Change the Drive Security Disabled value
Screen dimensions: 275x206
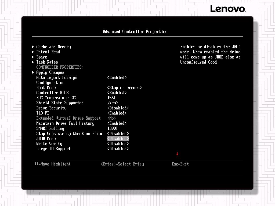(x=118, y=108)
